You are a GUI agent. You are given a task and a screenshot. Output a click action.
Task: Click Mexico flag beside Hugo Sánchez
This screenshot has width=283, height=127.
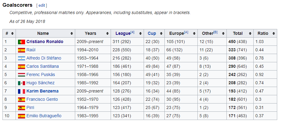pos(21,83)
